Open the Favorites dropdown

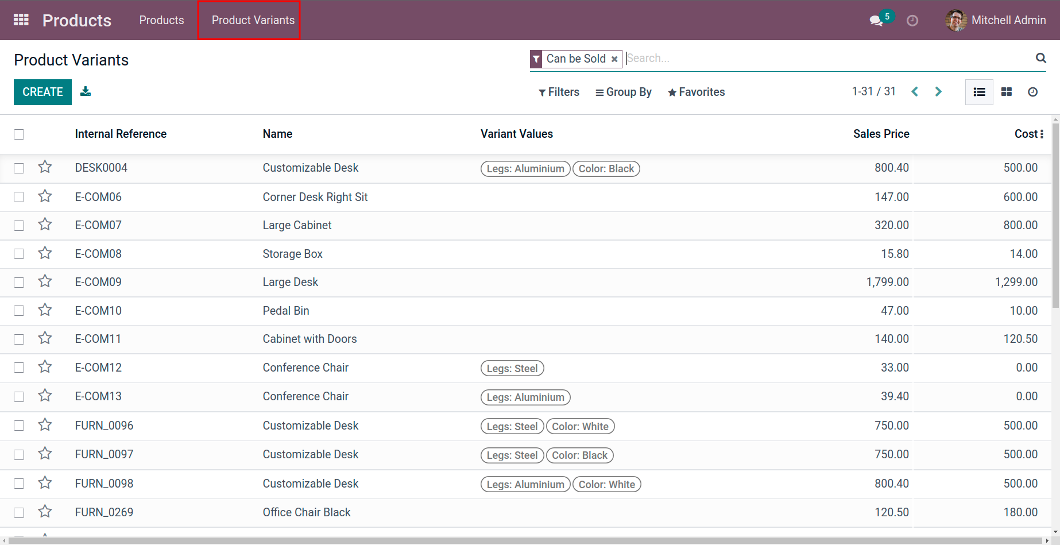click(x=697, y=92)
